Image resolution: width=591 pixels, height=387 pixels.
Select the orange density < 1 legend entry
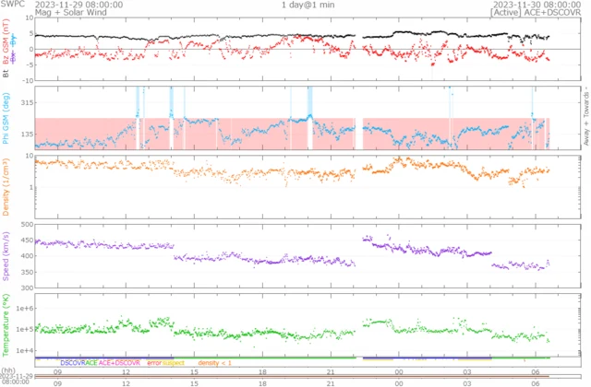pyautogui.click(x=214, y=363)
